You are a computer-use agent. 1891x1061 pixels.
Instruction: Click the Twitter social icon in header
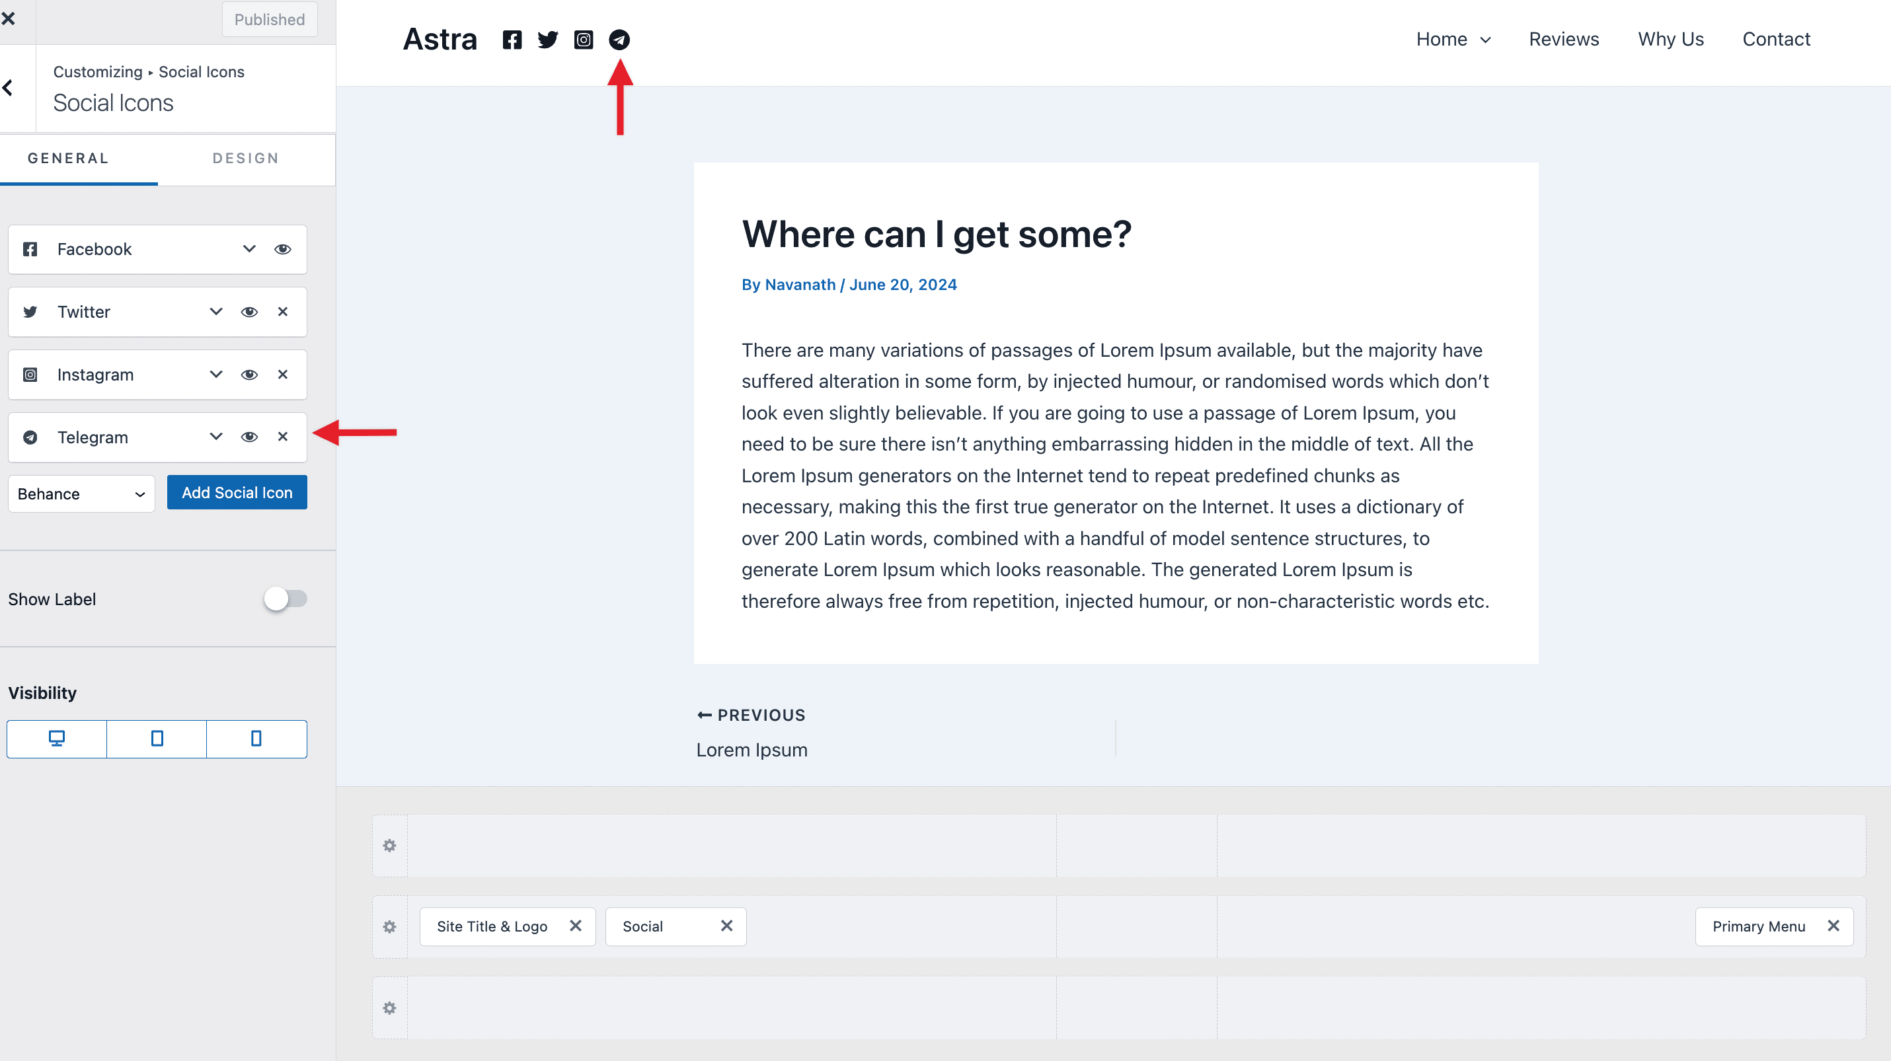(x=548, y=39)
